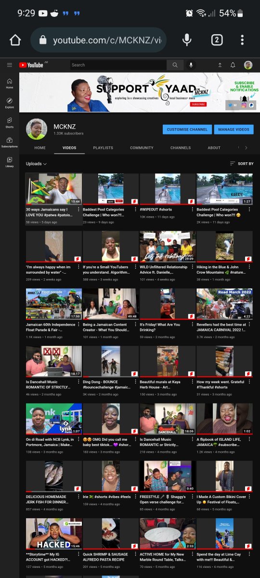The height and width of the screenshot is (578, 260).
Task: Go to Home in the sidebar
Action: 10,83
